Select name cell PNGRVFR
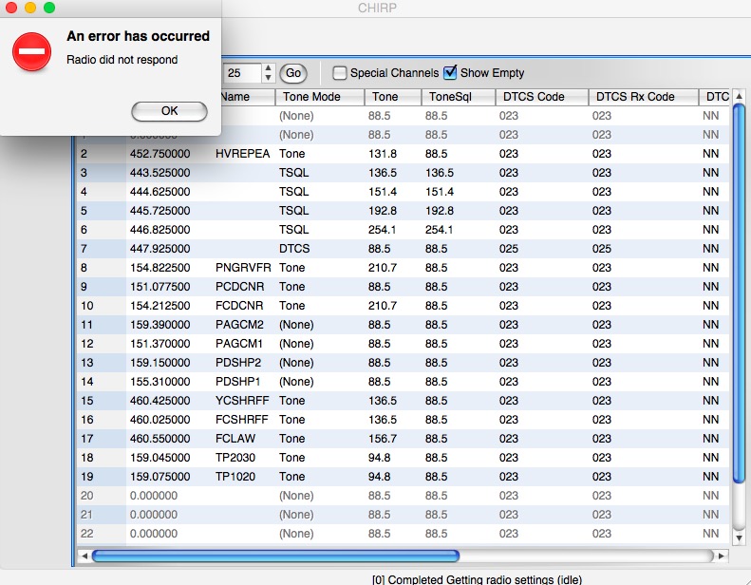The width and height of the screenshot is (751, 585). click(243, 268)
